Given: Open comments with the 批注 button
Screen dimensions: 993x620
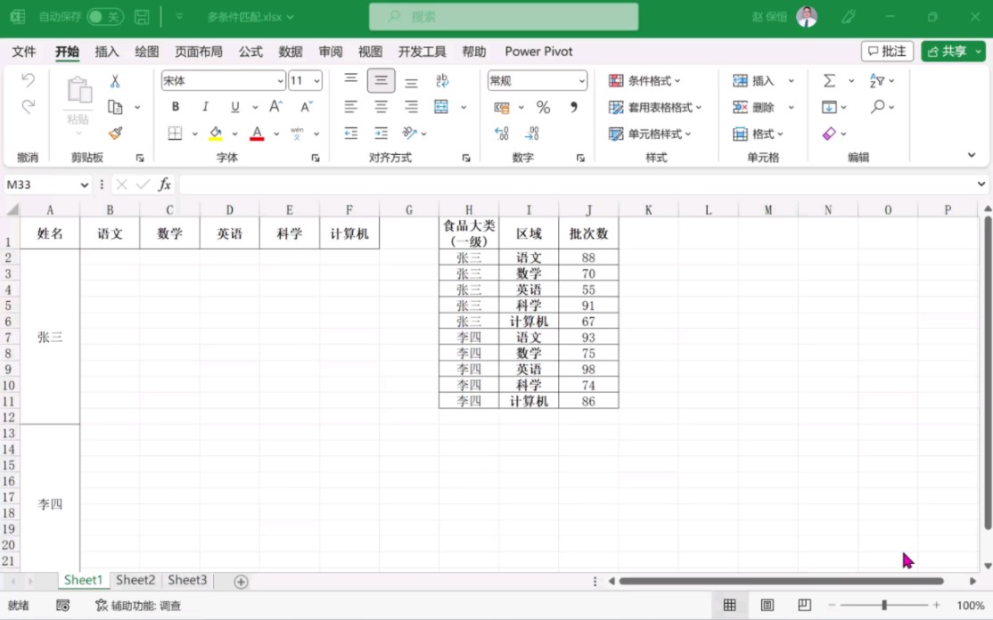Looking at the screenshot, I should [886, 51].
